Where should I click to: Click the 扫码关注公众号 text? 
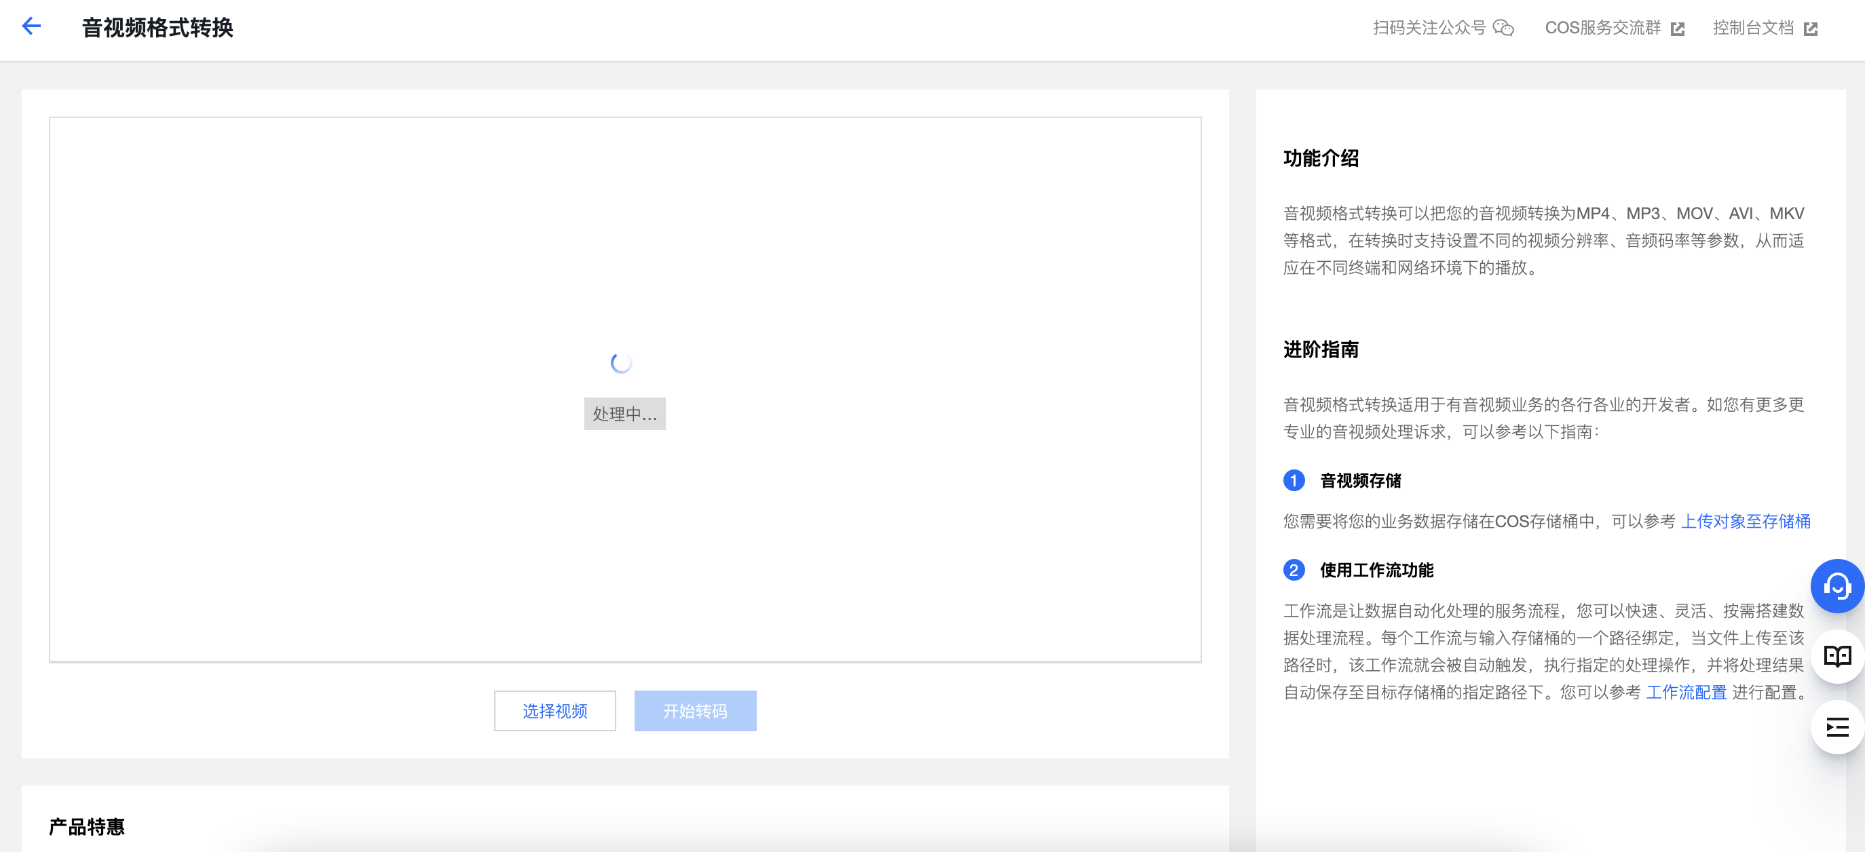(x=1429, y=28)
